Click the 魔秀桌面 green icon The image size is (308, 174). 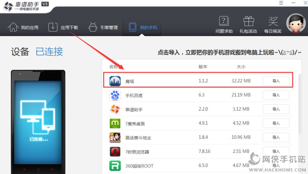click(115, 124)
